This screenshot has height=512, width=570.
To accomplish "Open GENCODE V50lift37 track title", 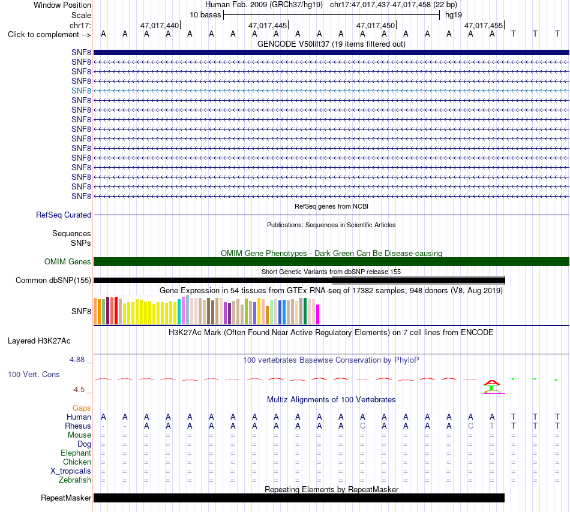I will [331, 44].
